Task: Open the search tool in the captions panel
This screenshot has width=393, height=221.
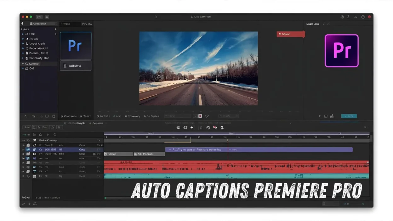Action: click(x=55, y=134)
